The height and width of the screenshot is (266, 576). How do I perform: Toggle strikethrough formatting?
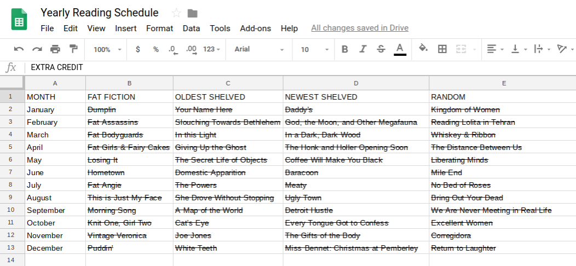tap(381, 49)
